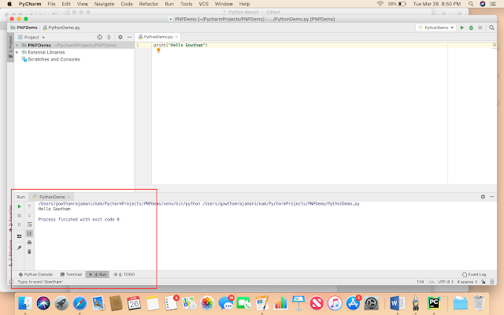The height and width of the screenshot is (315, 504).
Task: Click the yellow intention lightbulb in editor
Action: coord(158,50)
